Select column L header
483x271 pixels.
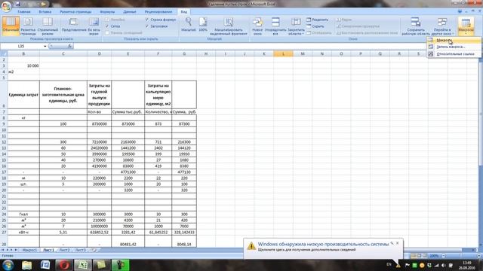coord(283,53)
